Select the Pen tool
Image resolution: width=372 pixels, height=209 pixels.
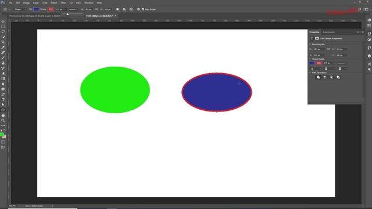tap(3, 94)
